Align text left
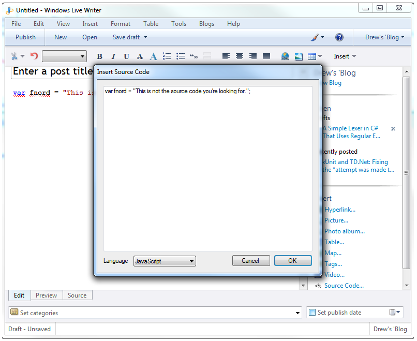The height and width of the screenshot is (341, 417). pos(226,56)
